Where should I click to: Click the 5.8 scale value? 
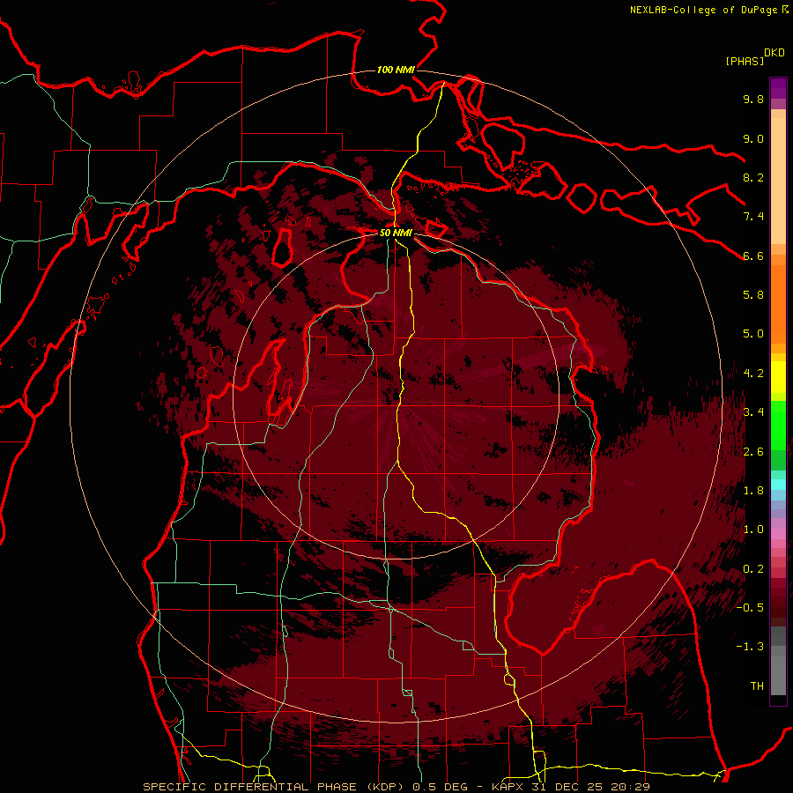click(x=753, y=295)
